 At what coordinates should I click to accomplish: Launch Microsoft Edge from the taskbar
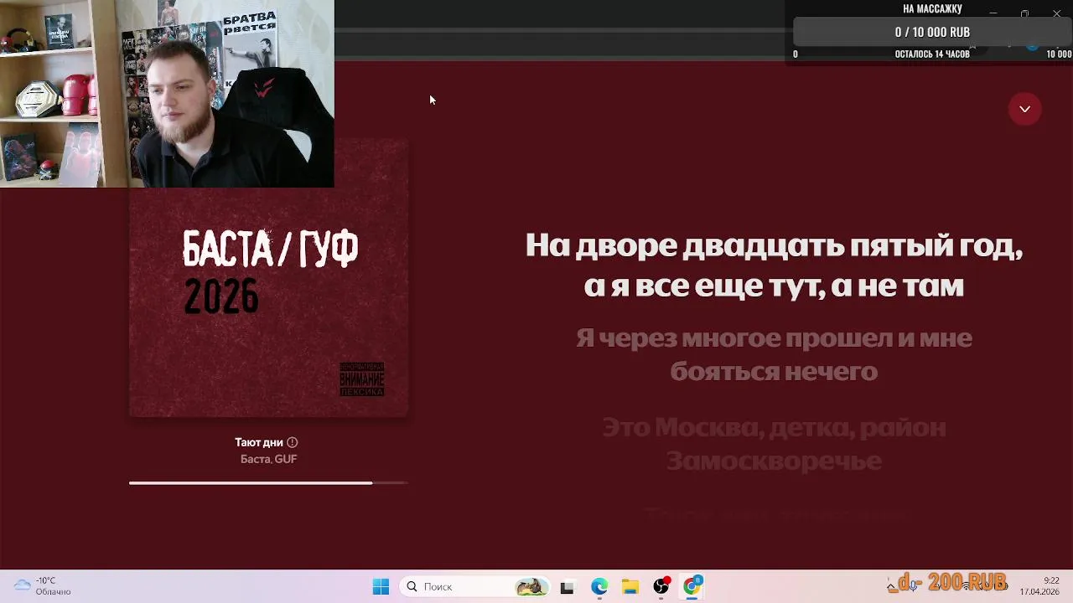pos(599,587)
